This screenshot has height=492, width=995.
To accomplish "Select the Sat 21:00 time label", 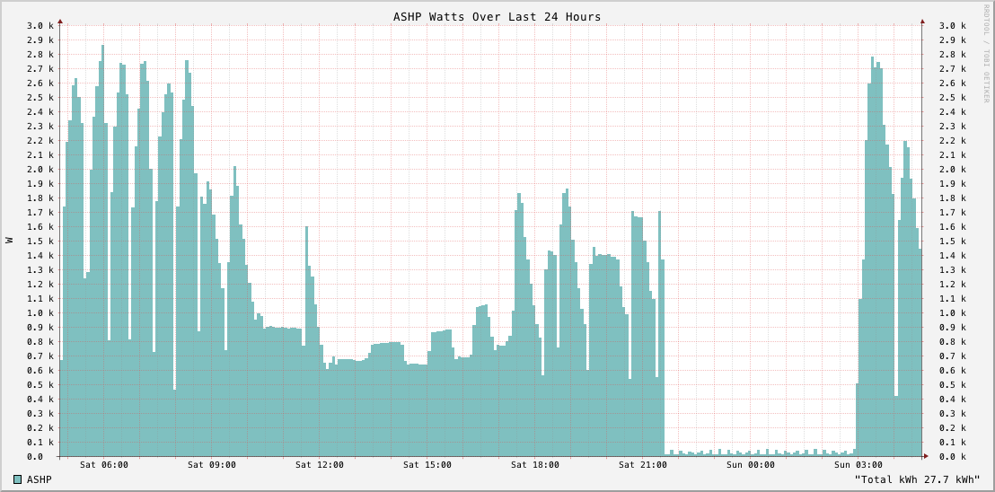I will pos(642,465).
